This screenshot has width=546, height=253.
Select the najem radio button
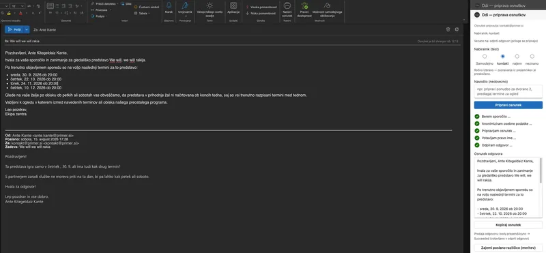(517, 57)
